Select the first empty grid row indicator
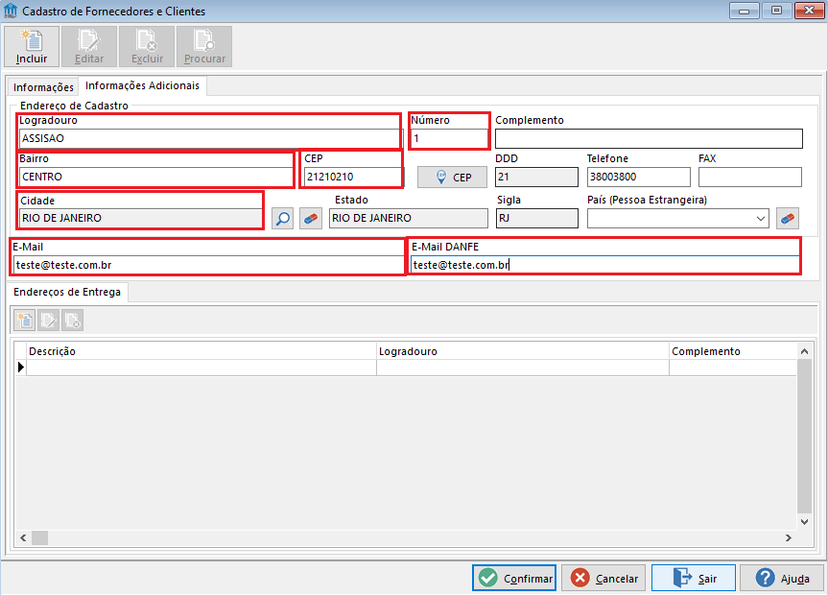Screen dimensions: 828x595 tap(20, 368)
